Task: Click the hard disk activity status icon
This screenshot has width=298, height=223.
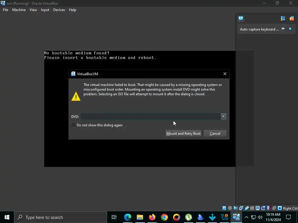Action: pyautogui.click(x=224, y=208)
